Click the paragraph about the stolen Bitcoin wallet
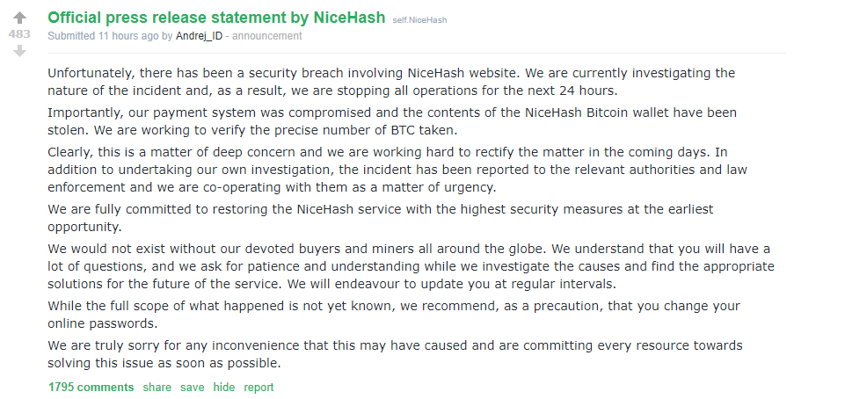The width and height of the screenshot is (845, 399). 391,122
